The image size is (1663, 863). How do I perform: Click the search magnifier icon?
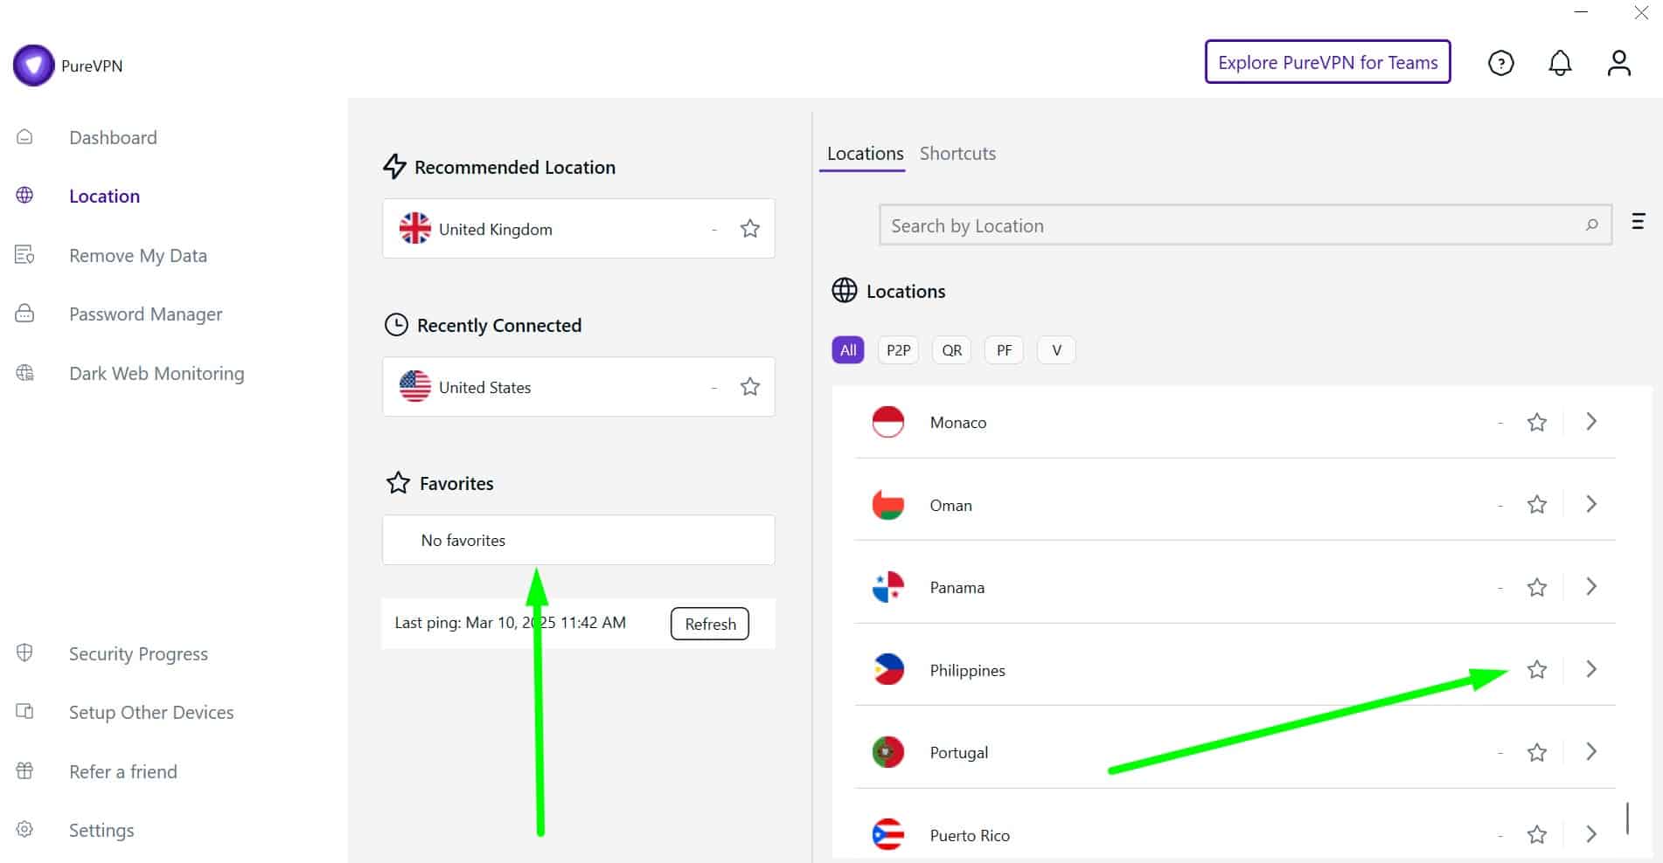(1591, 225)
